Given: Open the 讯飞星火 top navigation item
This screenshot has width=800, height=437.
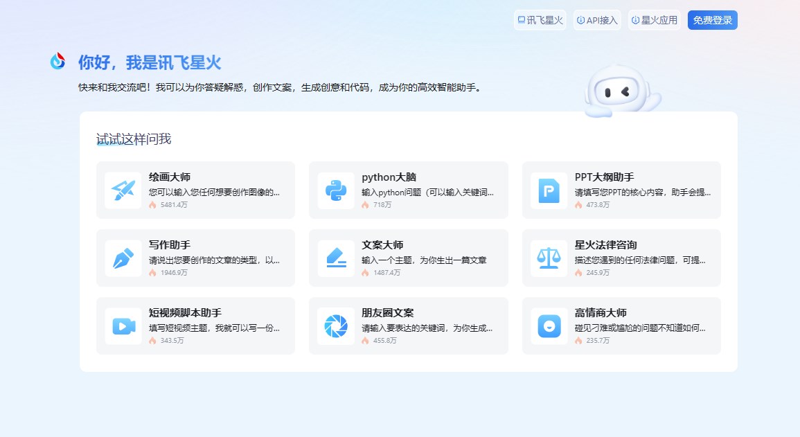Looking at the screenshot, I should tap(540, 20).
